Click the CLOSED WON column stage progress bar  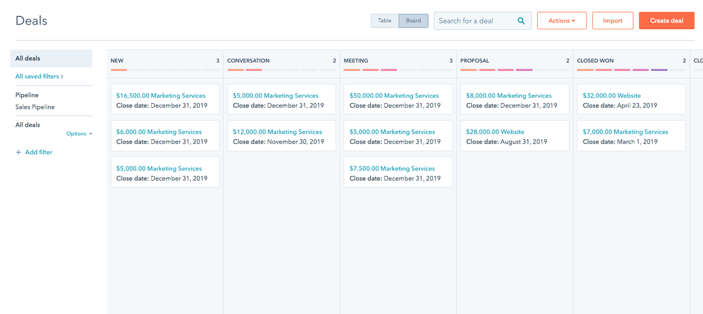tap(631, 70)
